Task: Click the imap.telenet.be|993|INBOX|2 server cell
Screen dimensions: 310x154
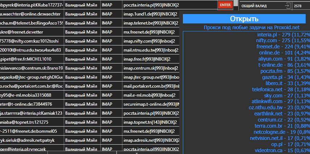Action: [x=151, y=23]
